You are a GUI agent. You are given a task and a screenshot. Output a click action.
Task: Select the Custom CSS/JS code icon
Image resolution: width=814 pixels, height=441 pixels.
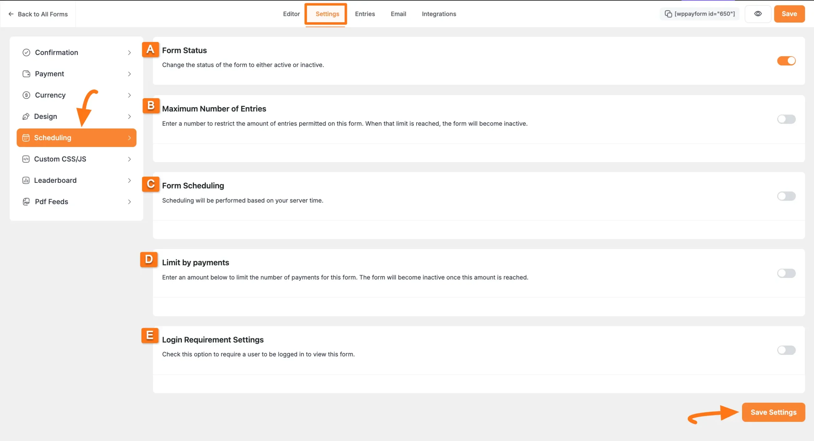coord(26,159)
